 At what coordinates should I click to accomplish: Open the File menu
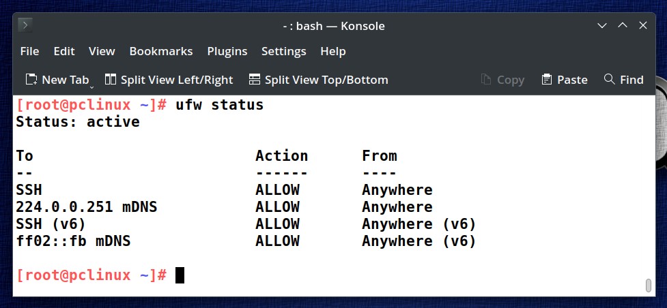30,51
